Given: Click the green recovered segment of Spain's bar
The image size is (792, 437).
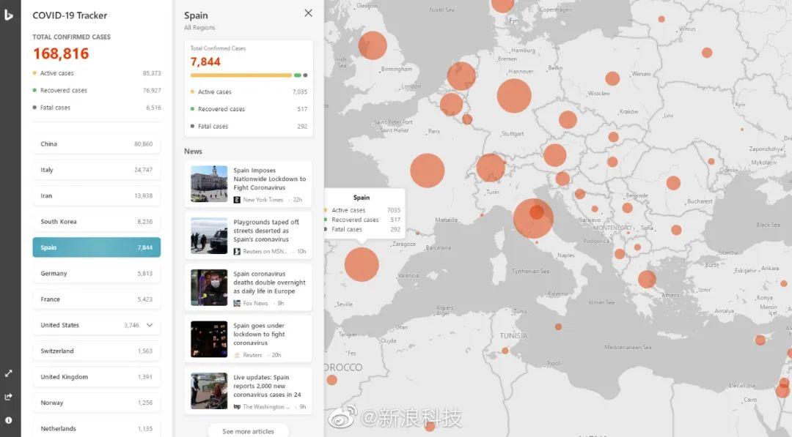Looking at the screenshot, I should point(298,75).
